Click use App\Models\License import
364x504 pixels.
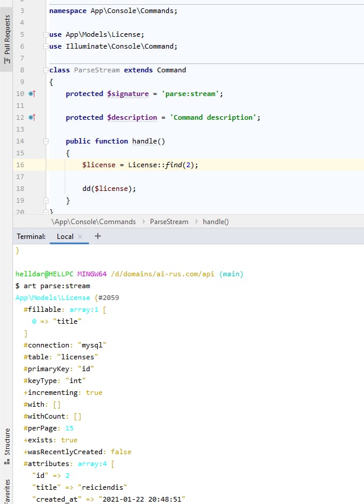pyautogui.click(x=97, y=34)
